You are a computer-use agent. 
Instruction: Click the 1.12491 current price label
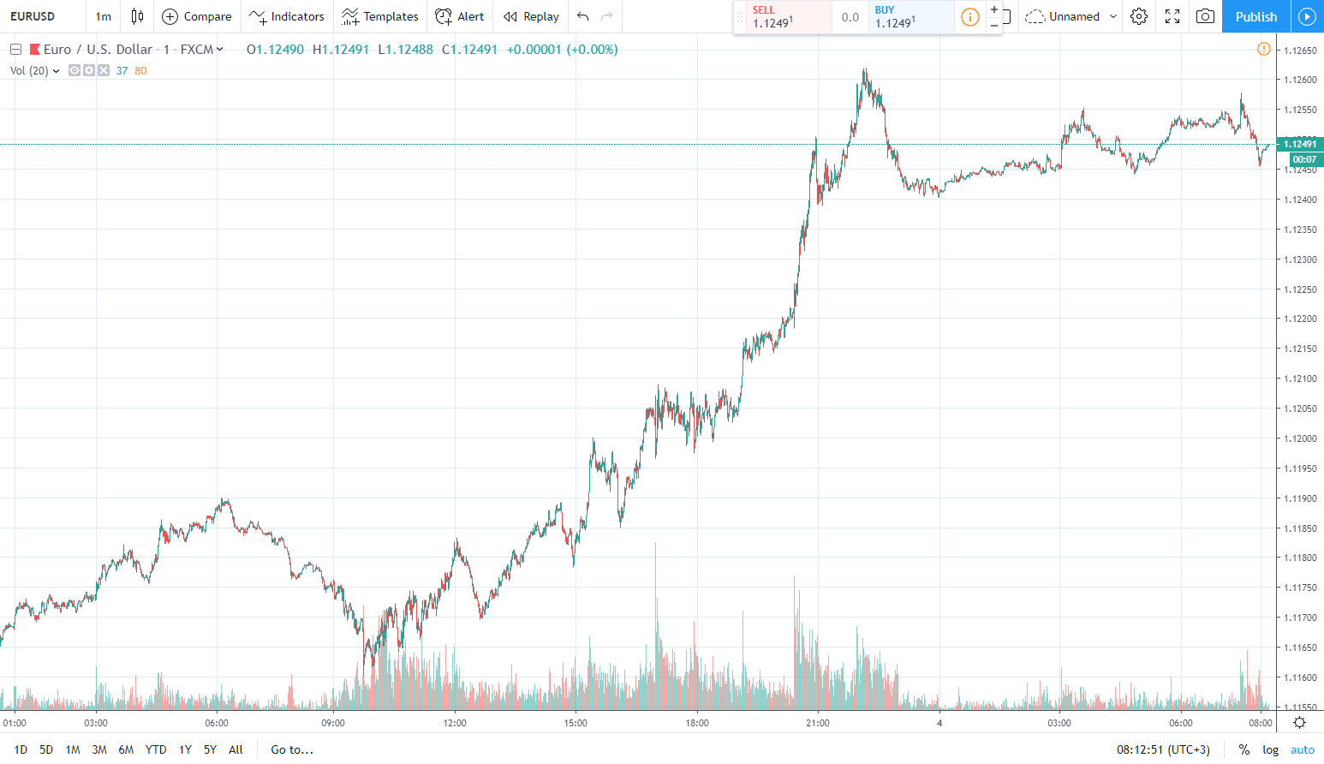coord(1300,144)
